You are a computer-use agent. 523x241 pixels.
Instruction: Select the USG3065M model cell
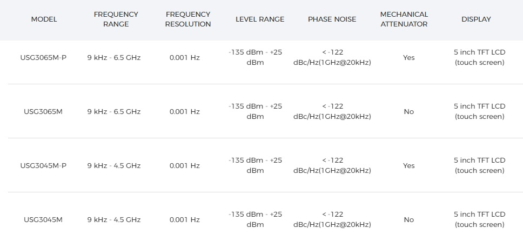pos(43,111)
